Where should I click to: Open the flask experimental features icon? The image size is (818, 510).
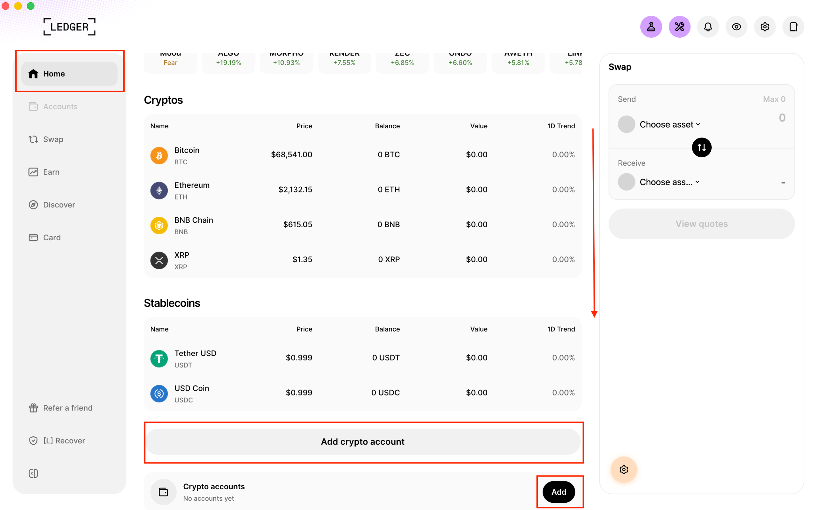coord(651,26)
